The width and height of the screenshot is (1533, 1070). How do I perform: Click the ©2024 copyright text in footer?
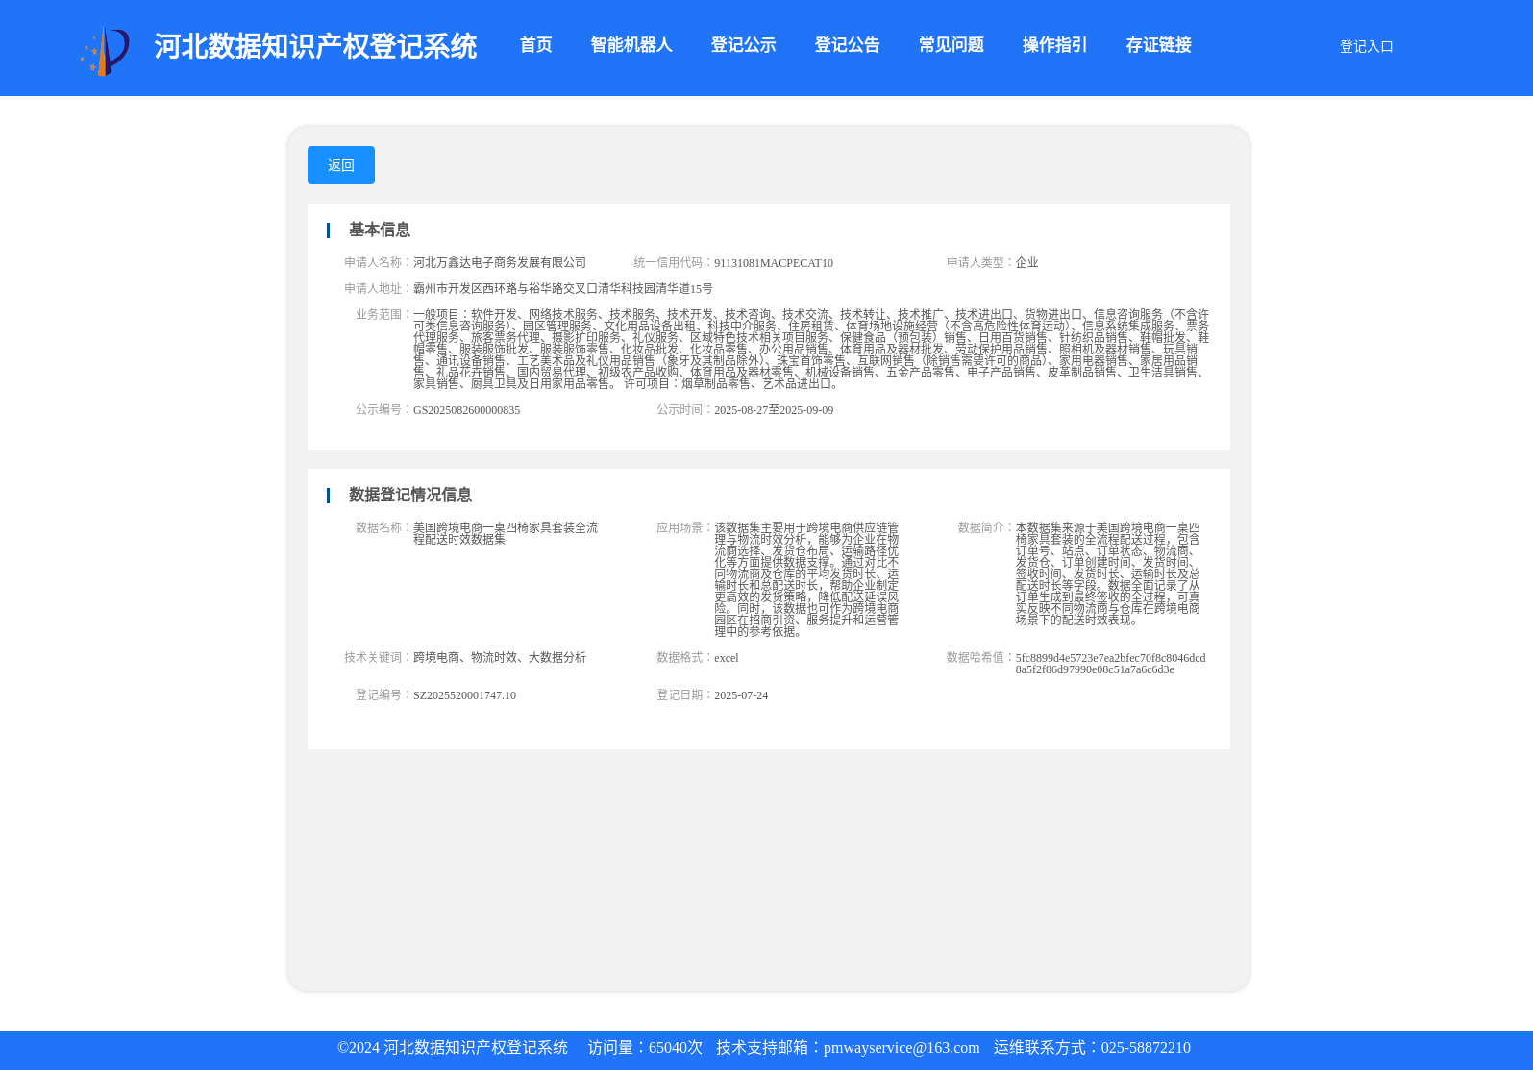(x=453, y=1048)
